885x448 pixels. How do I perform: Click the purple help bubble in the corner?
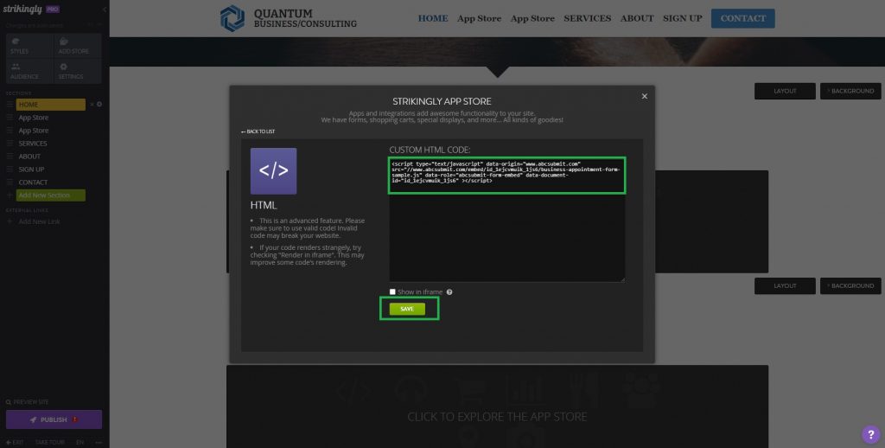click(x=870, y=434)
